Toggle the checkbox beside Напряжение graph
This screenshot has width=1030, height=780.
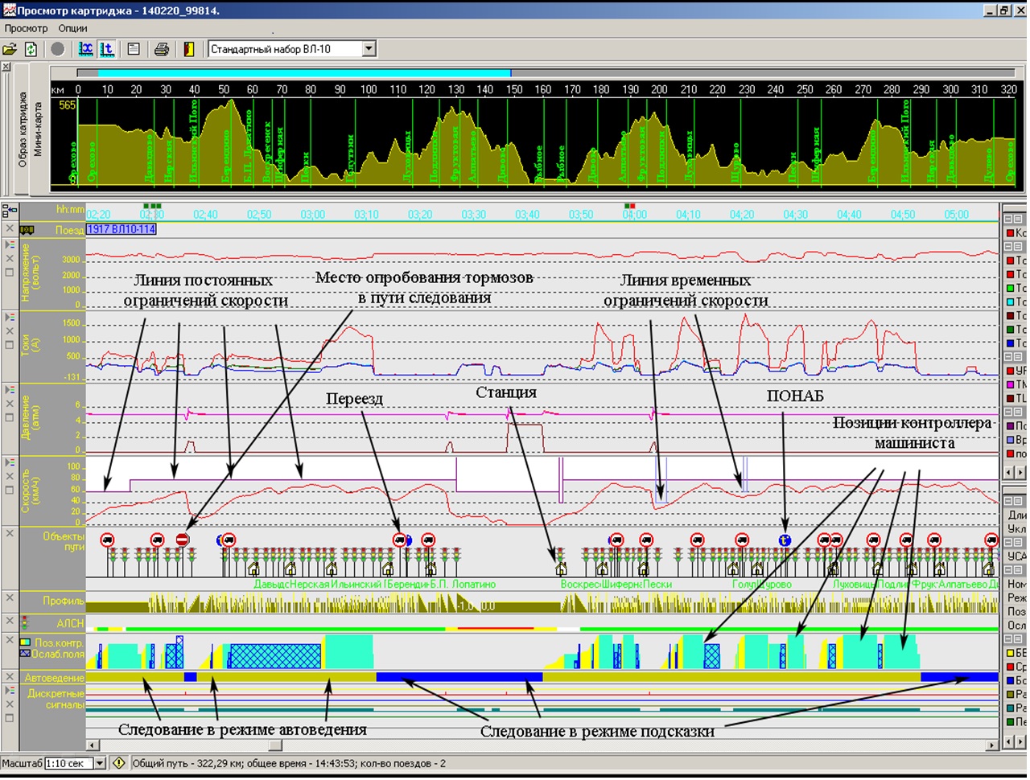click(10, 273)
